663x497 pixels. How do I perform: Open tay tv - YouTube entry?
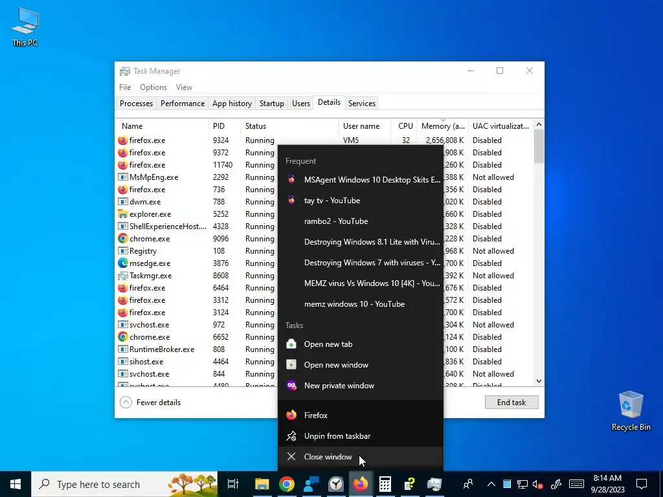click(360, 201)
